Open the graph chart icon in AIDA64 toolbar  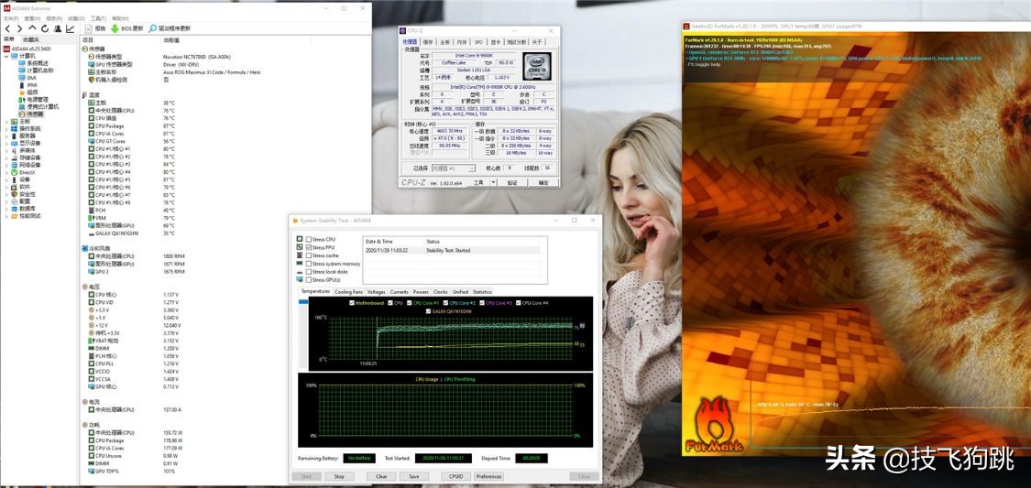[70, 29]
